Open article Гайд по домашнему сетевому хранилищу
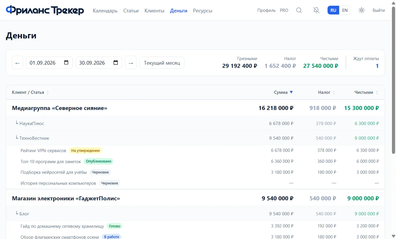 click(62, 226)
